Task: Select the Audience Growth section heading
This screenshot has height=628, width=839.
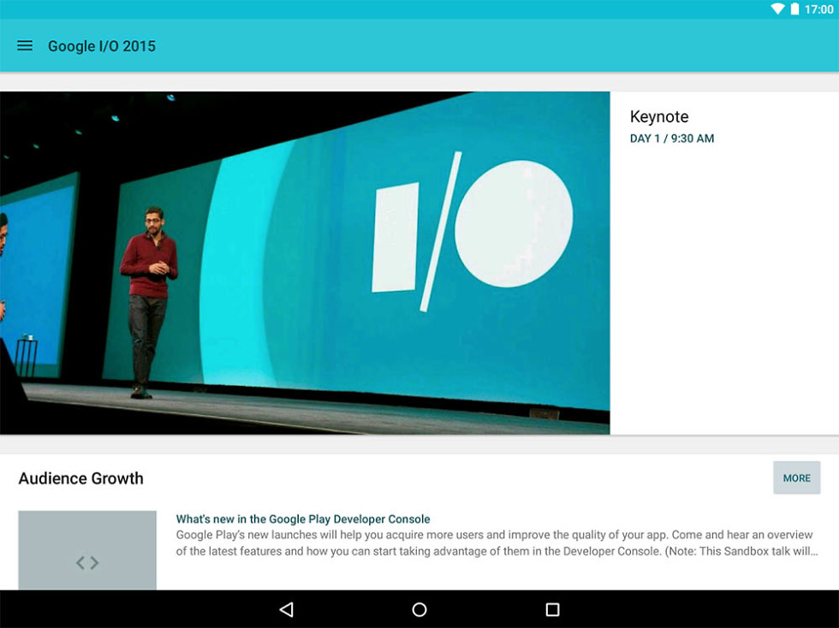Action: point(81,478)
